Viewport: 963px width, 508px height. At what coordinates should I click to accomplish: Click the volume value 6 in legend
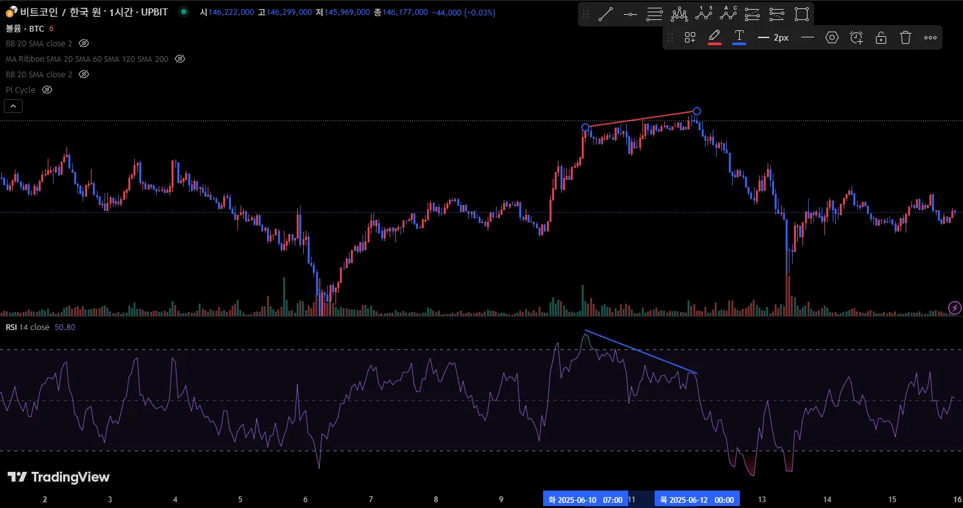point(52,28)
